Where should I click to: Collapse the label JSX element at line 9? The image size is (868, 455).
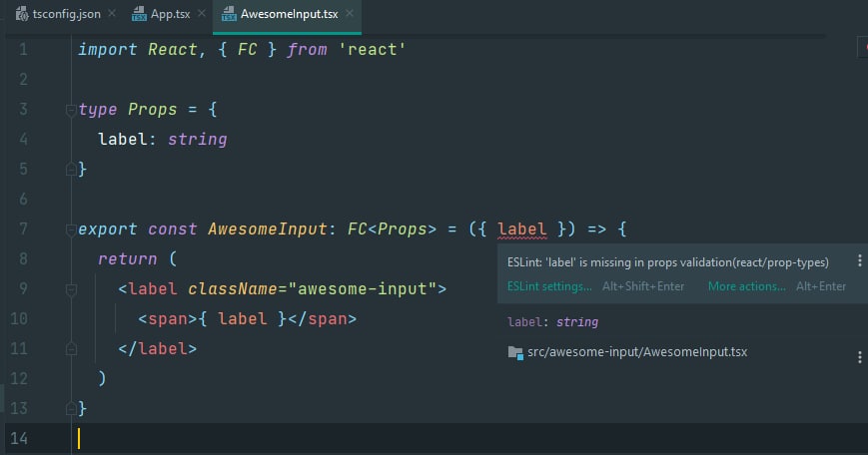(x=71, y=289)
